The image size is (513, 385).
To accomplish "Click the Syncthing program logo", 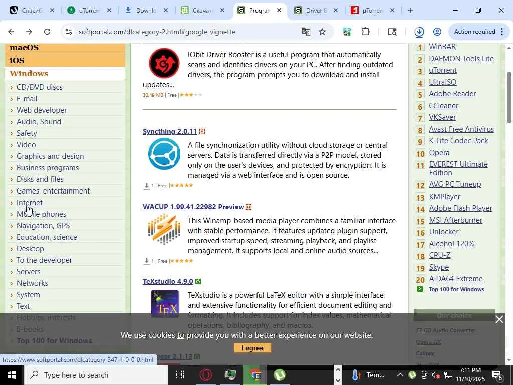I will pos(164,154).
